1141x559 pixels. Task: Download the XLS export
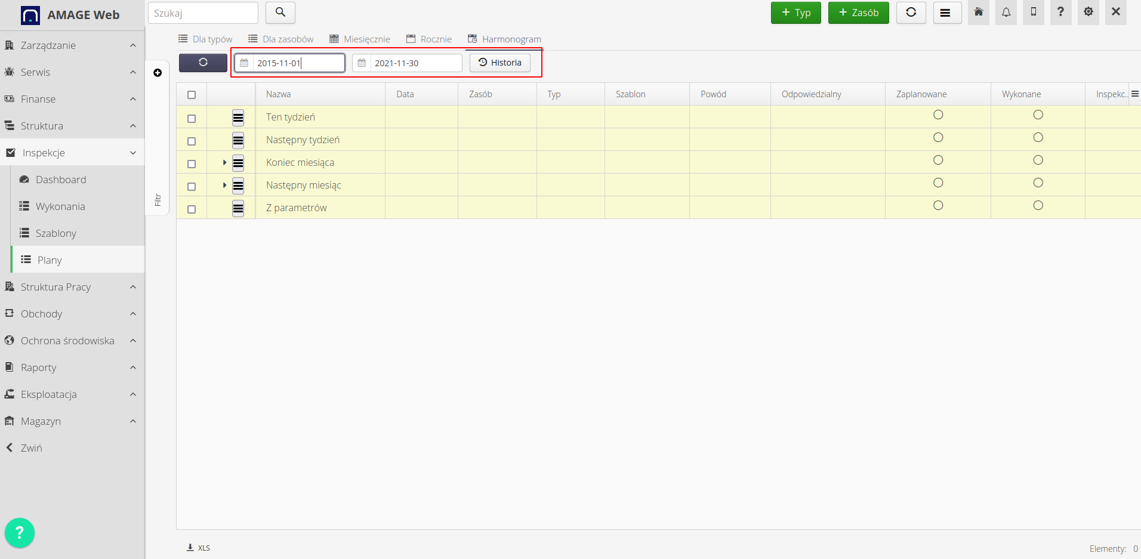point(199,548)
